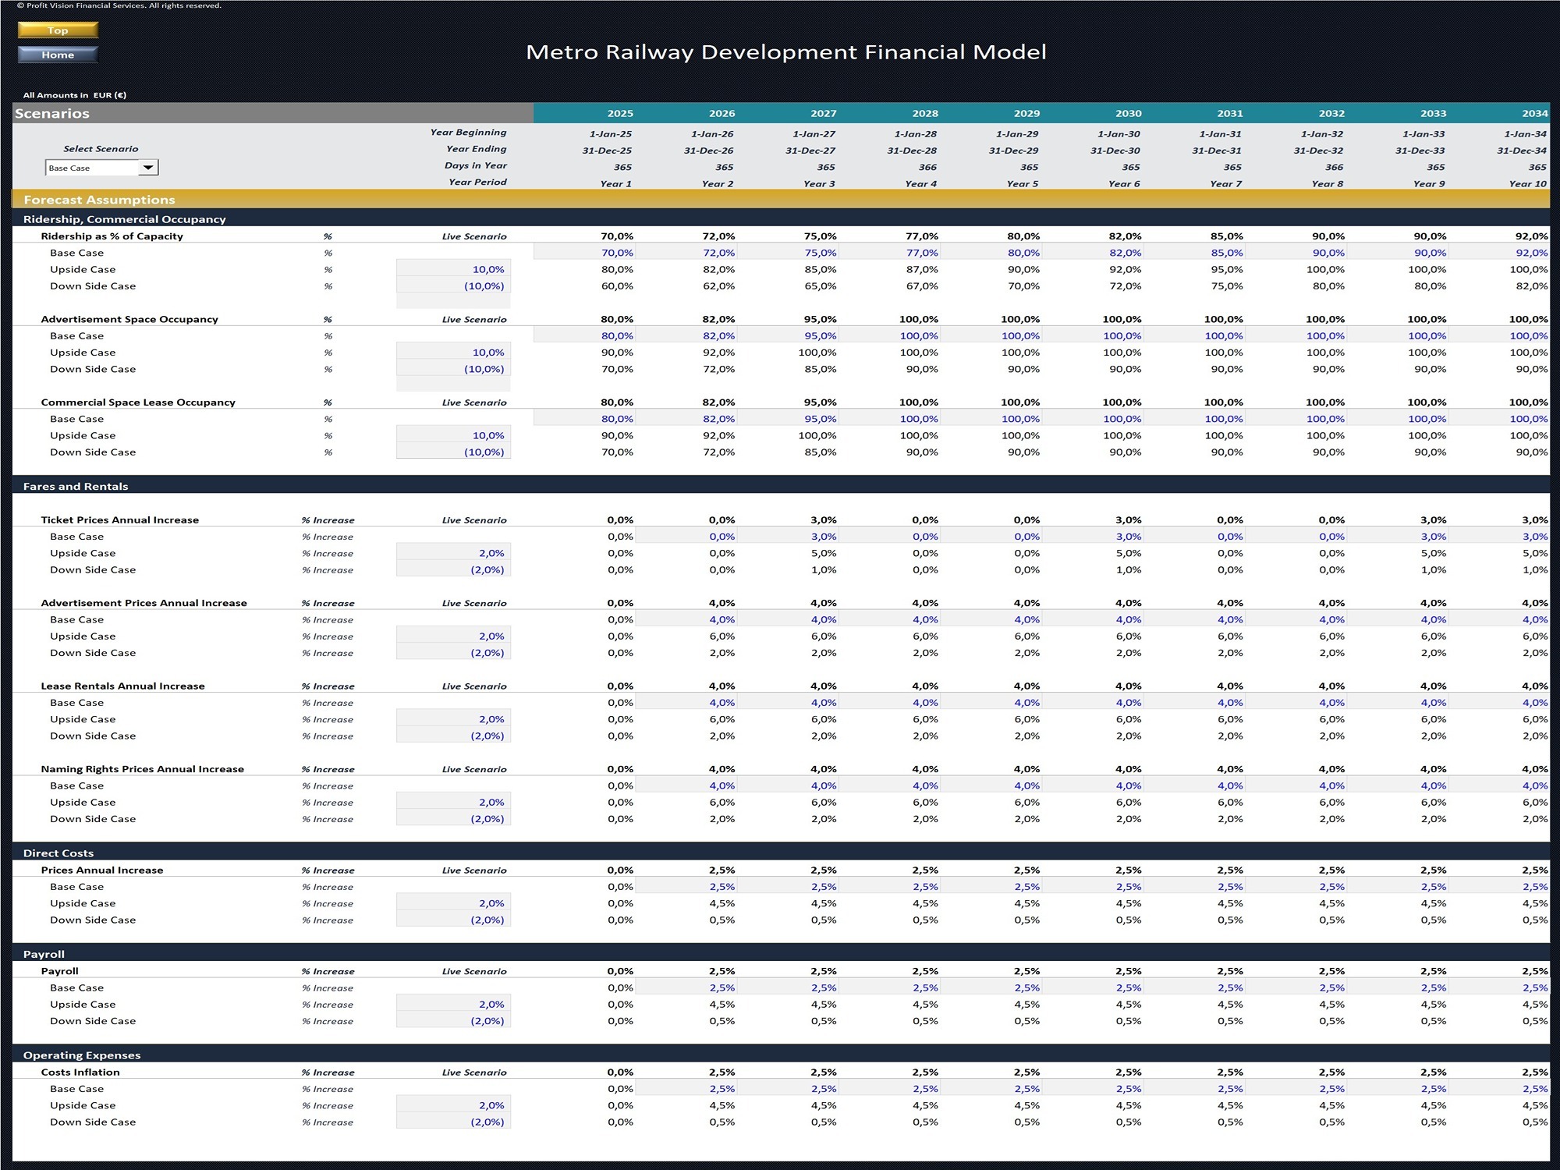Click Ticket Prices Annual Increase label
This screenshot has width=1560, height=1170.
(x=119, y=520)
